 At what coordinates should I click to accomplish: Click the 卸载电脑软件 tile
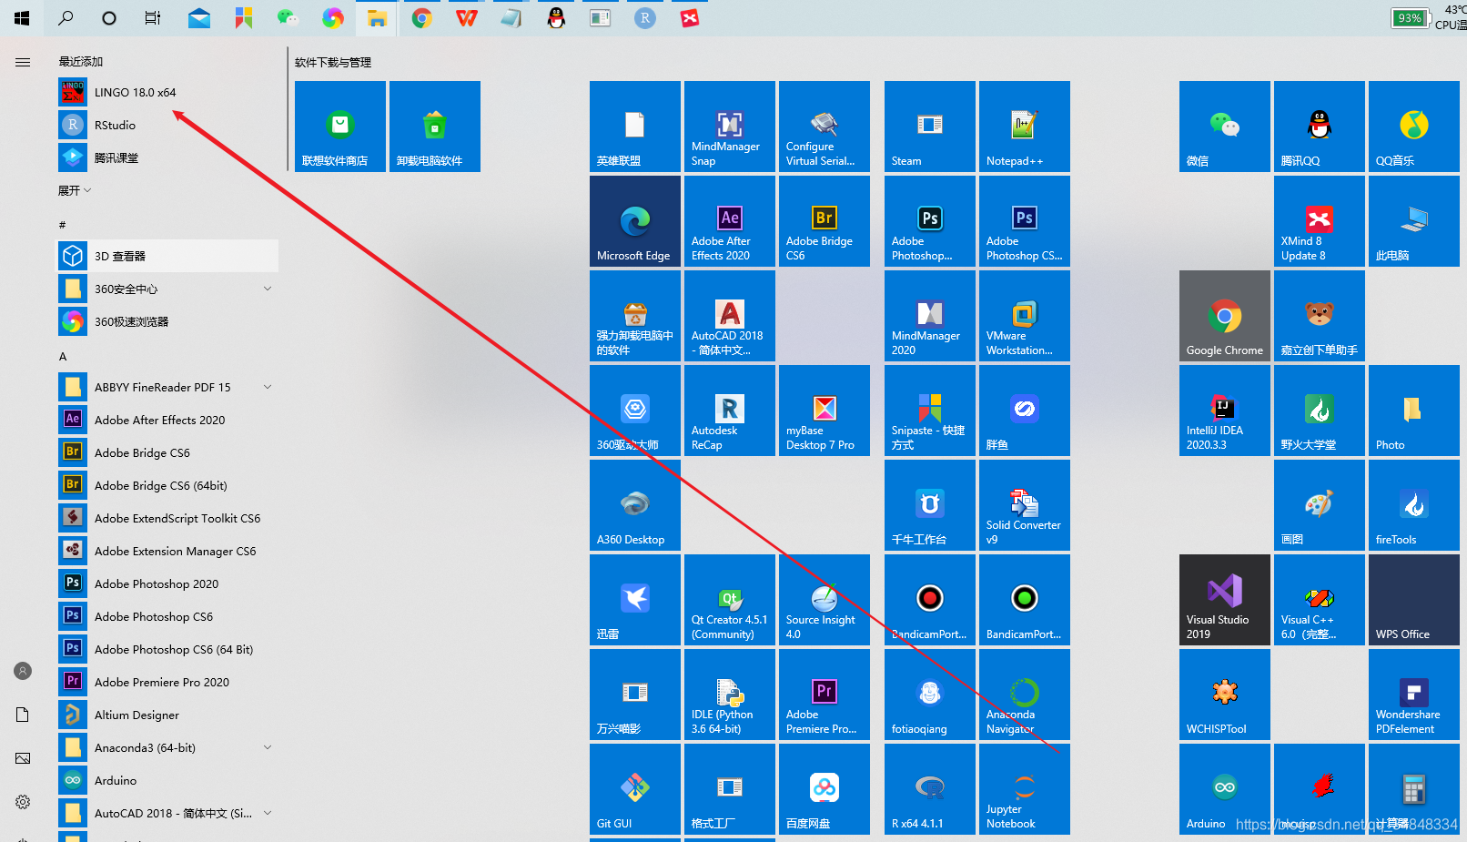tap(435, 127)
